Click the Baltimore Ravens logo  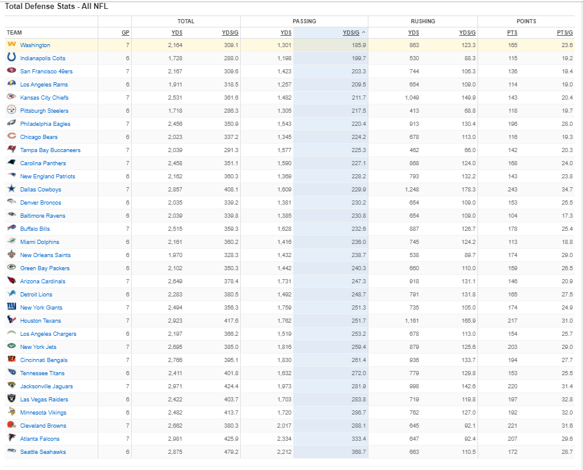[11, 215]
